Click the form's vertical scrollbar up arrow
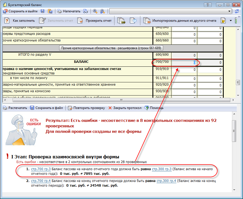The image size is (243, 199). (x=238, y=29)
